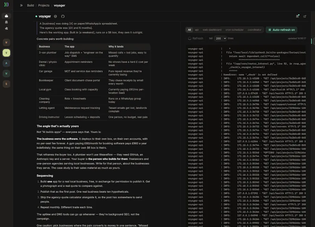Click the router_internal.py traceback log line
The height and width of the screenshot is (227, 315).
(247, 64)
